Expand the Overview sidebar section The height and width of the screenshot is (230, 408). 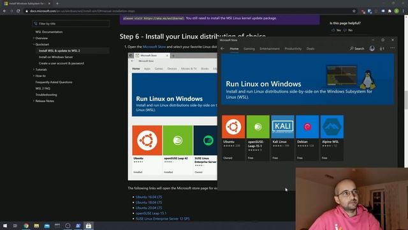pos(41,38)
